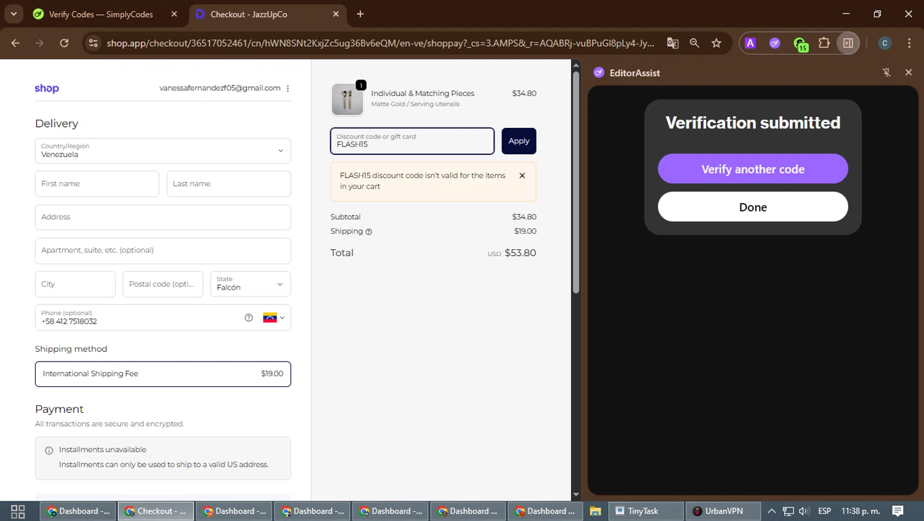
Task: Click the page vertical scrollbar thumb
Action: coord(576,182)
